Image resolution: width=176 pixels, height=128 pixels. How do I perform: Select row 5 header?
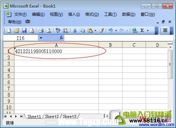click(x=9, y=76)
